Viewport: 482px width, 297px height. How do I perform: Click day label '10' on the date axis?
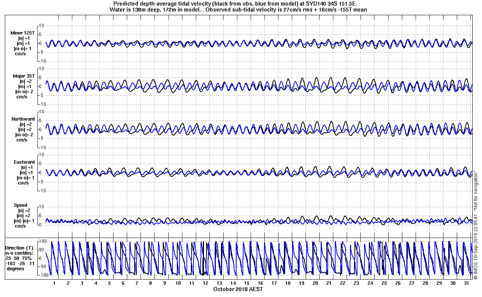(x=178, y=283)
